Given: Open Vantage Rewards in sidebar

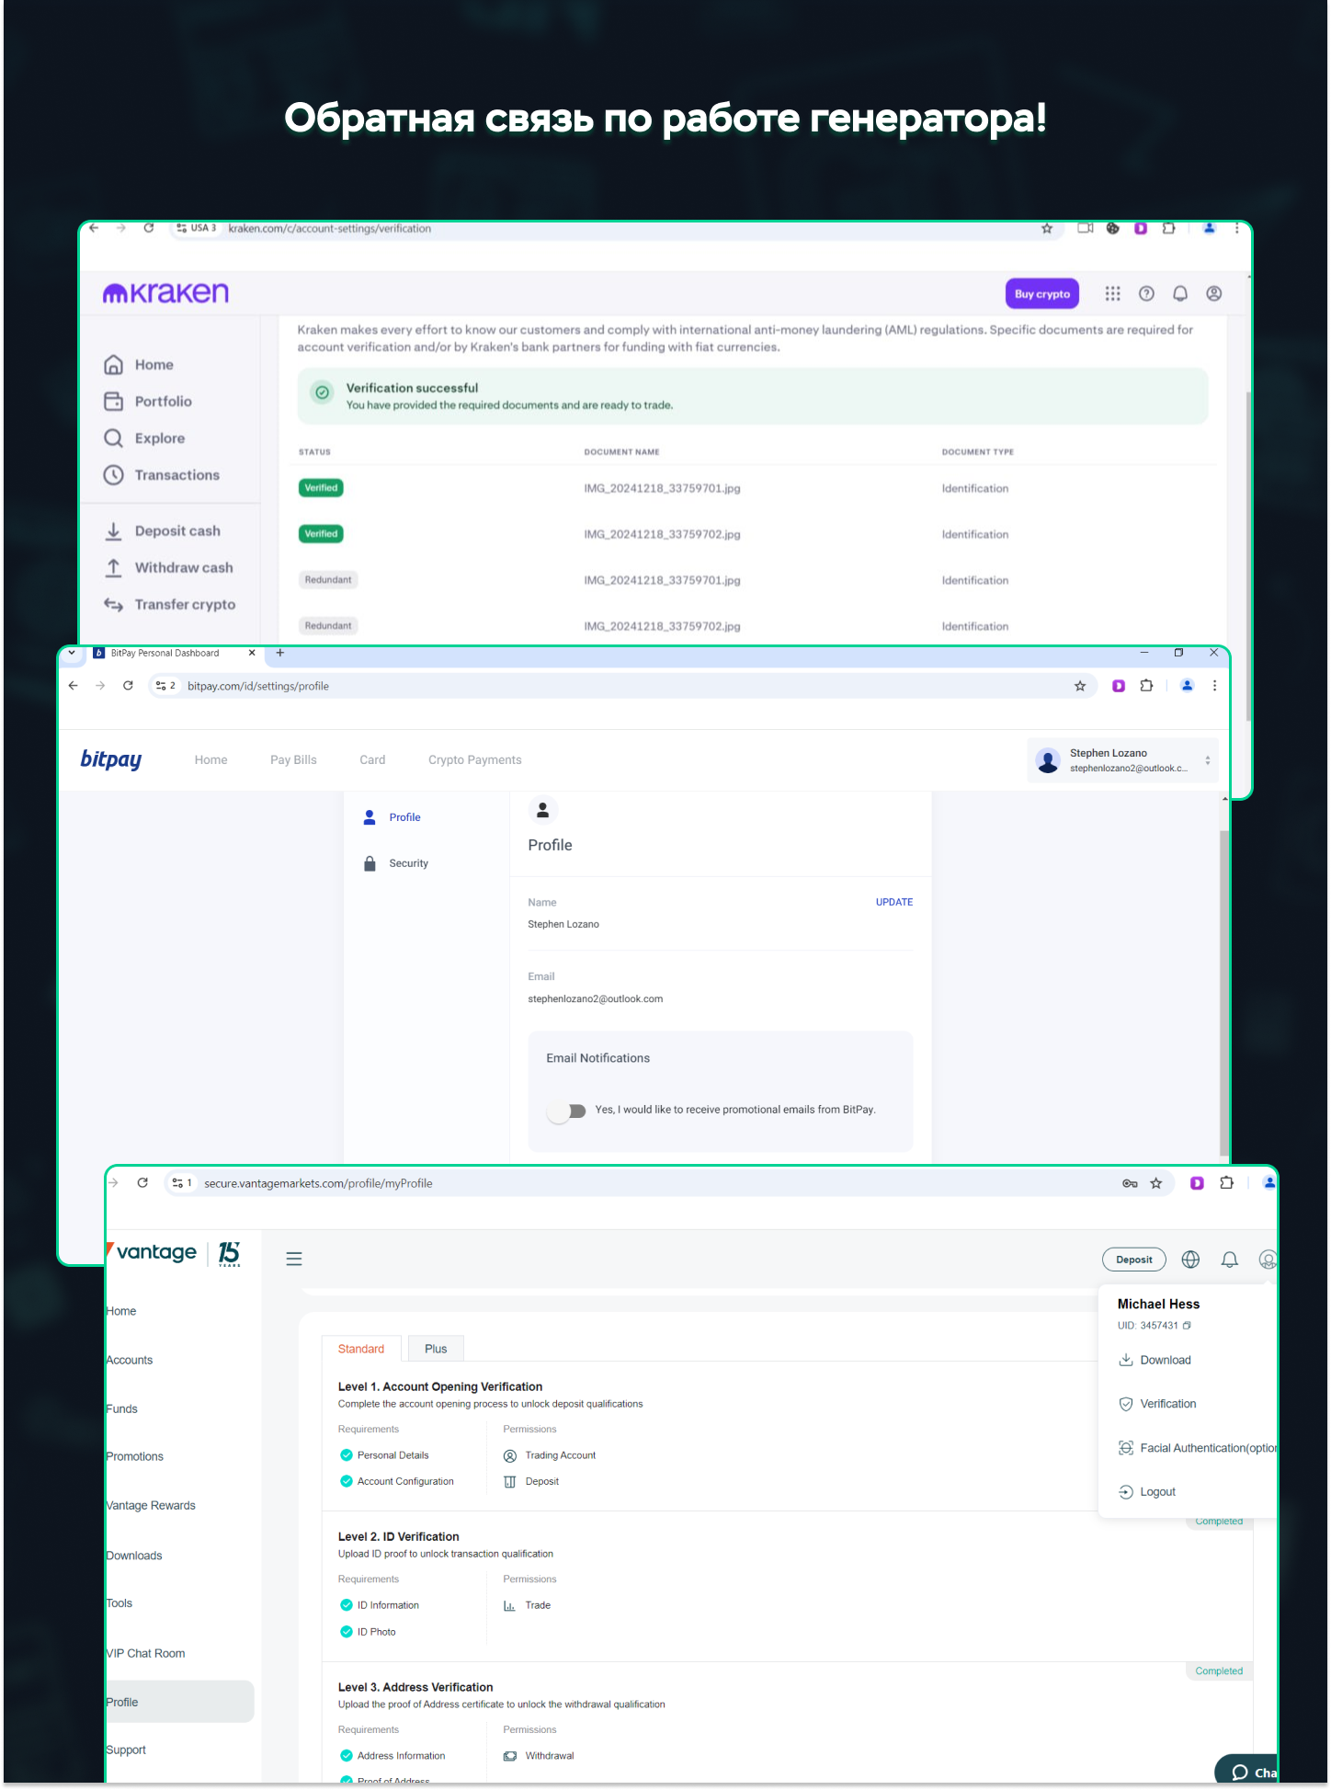Looking at the screenshot, I should 151,1506.
